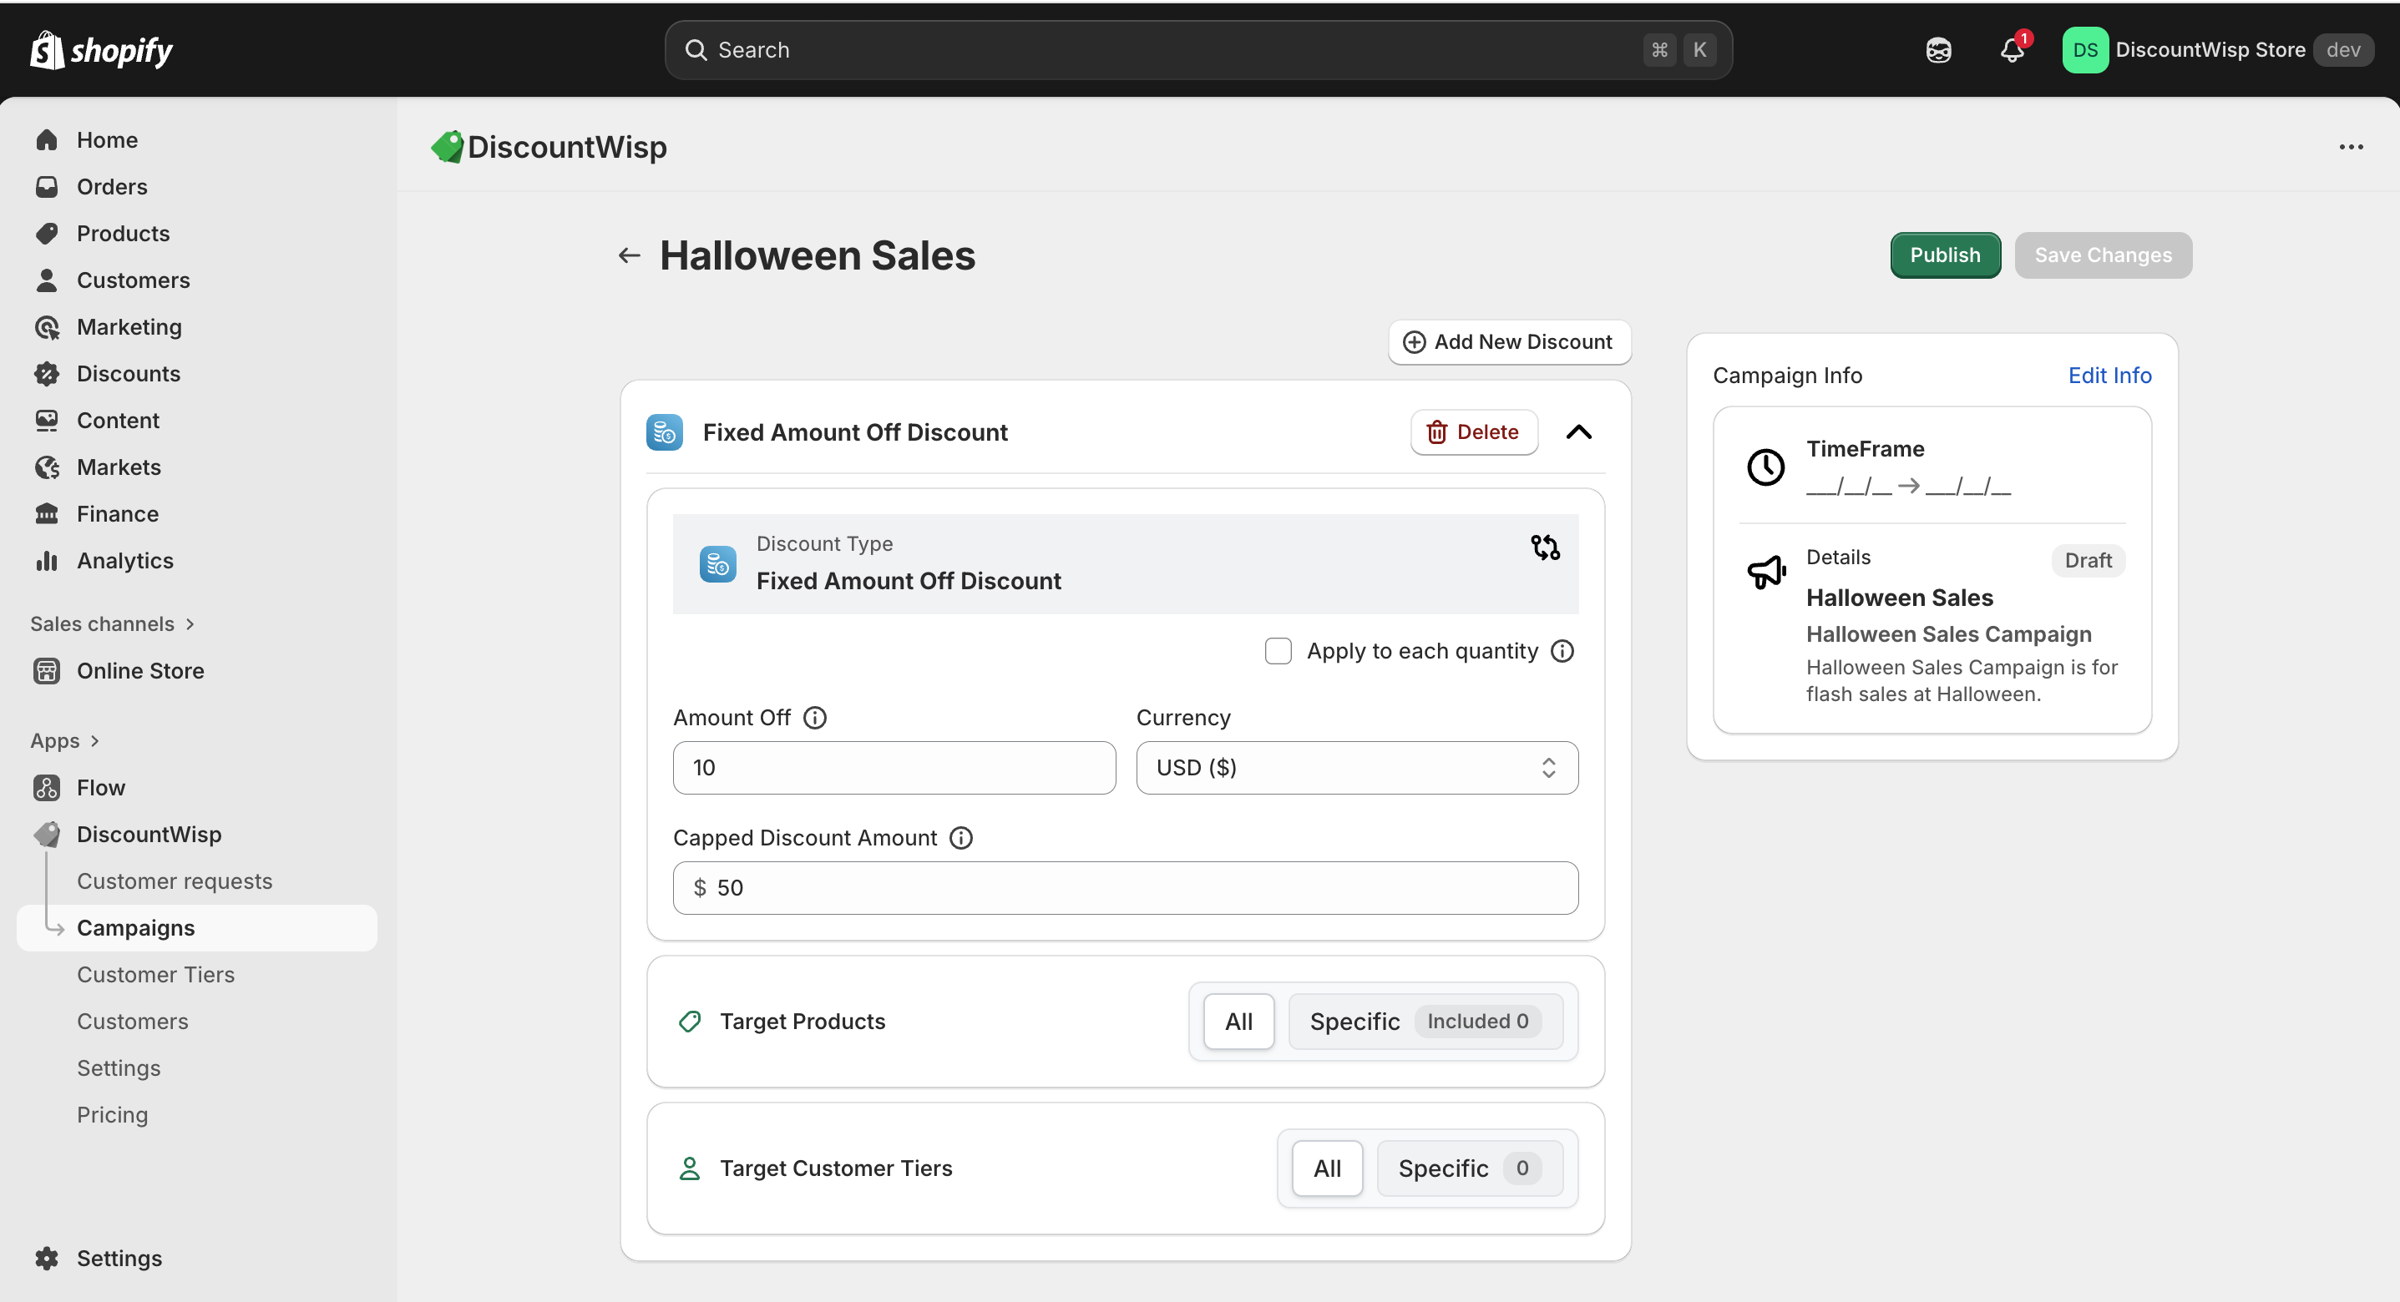
Task: Click the Publish button
Action: [x=1944, y=255]
